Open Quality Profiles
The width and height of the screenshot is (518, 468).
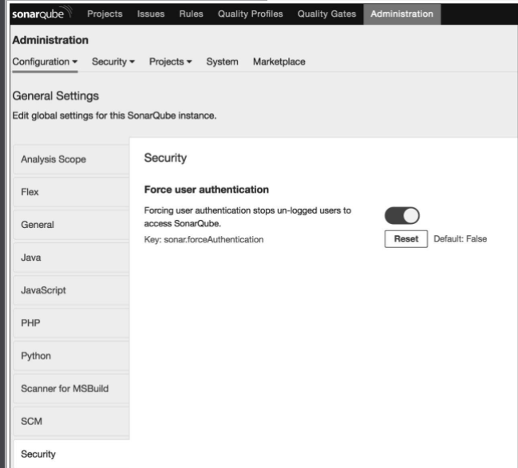point(250,14)
